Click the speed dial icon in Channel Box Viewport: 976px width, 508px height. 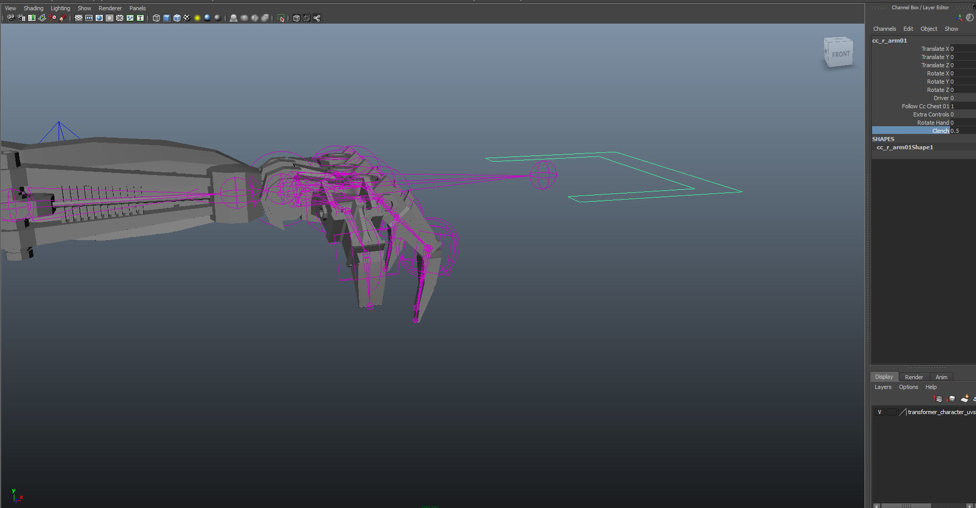pyautogui.click(x=969, y=17)
